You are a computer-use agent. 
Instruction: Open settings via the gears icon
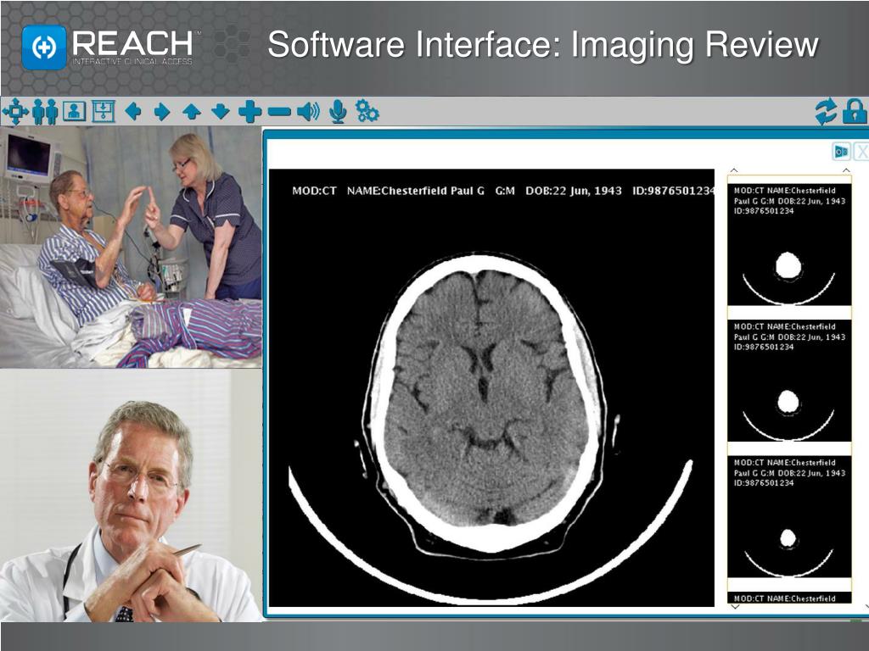367,111
